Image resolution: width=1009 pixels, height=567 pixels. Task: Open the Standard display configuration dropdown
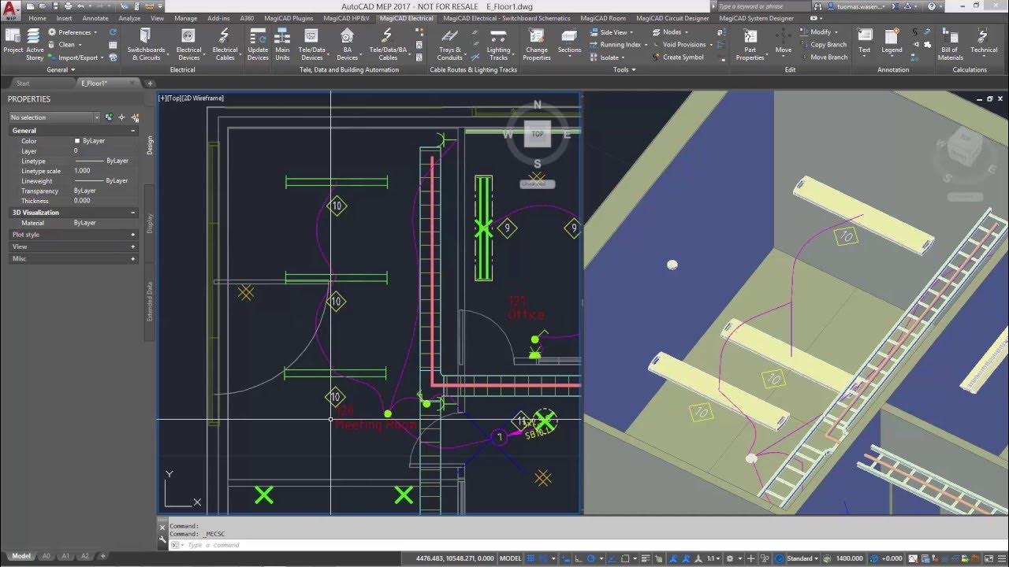coord(802,558)
